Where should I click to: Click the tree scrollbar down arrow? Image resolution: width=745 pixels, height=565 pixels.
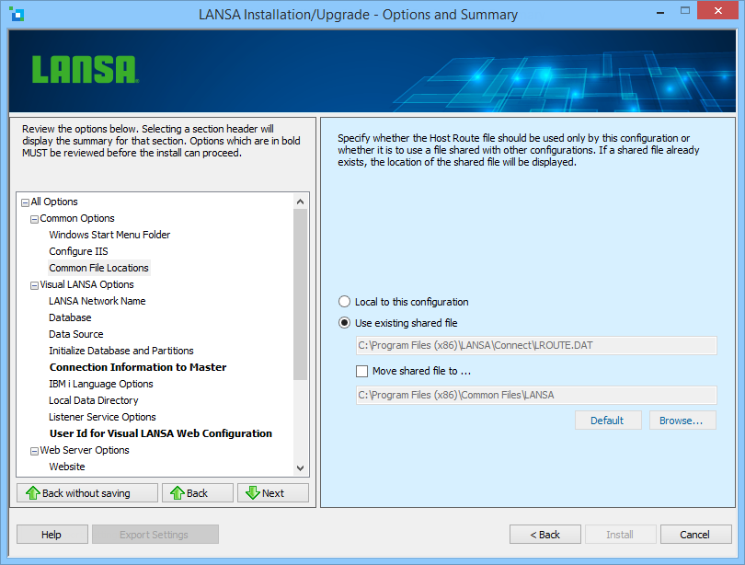300,467
